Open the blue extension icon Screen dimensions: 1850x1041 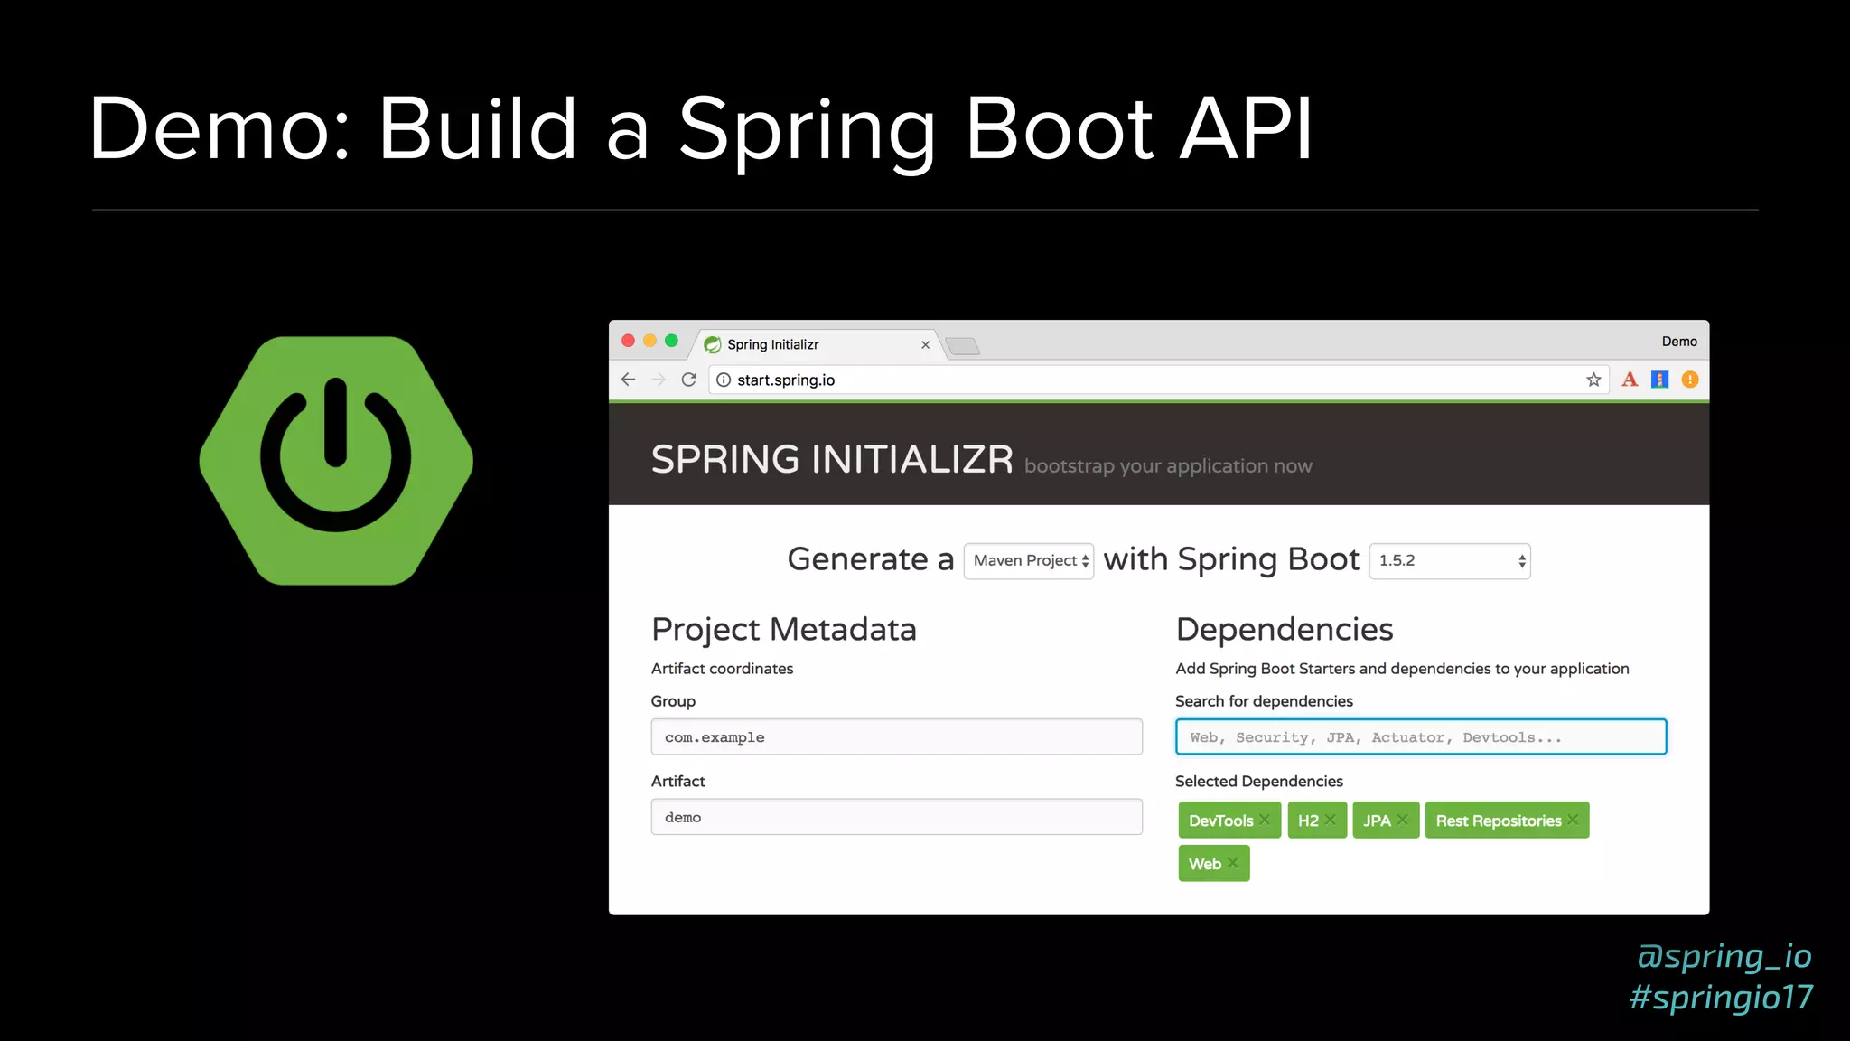click(1659, 380)
